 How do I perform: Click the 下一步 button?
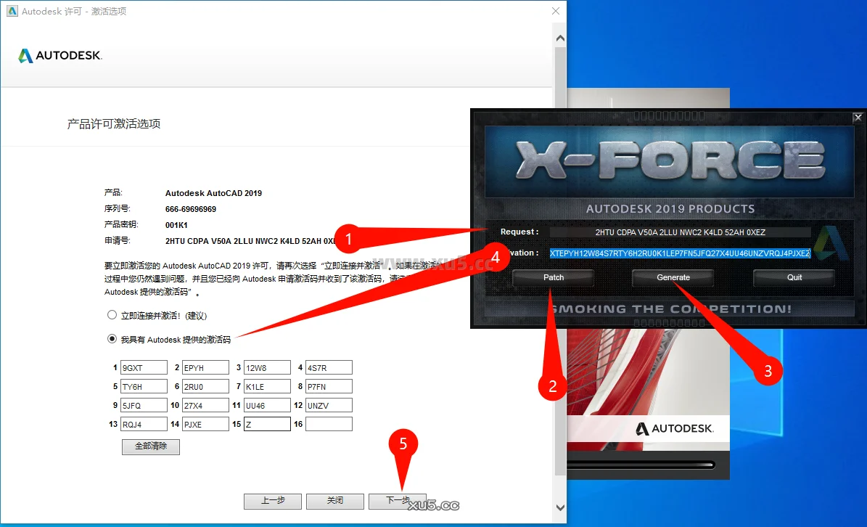point(397,501)
